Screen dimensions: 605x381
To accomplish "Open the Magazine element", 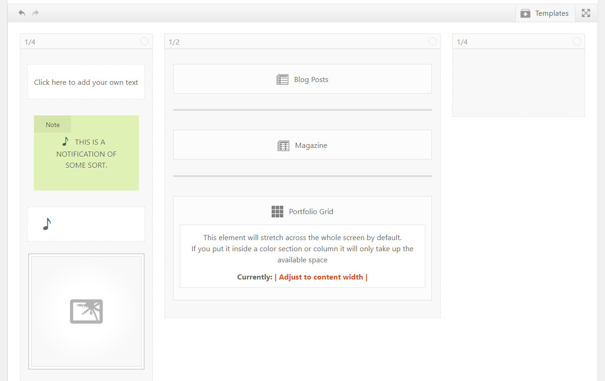I will click(302, 145).
